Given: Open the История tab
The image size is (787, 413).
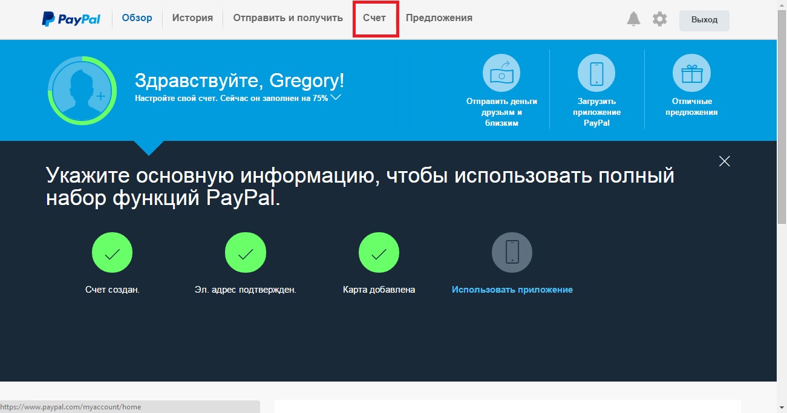Looking at the screenshot, I should click(192, 18).
